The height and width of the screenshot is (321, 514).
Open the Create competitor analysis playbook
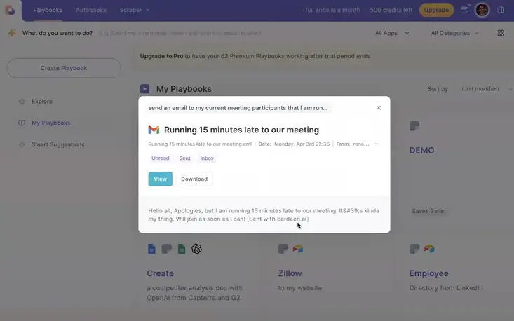coord(161,273)
